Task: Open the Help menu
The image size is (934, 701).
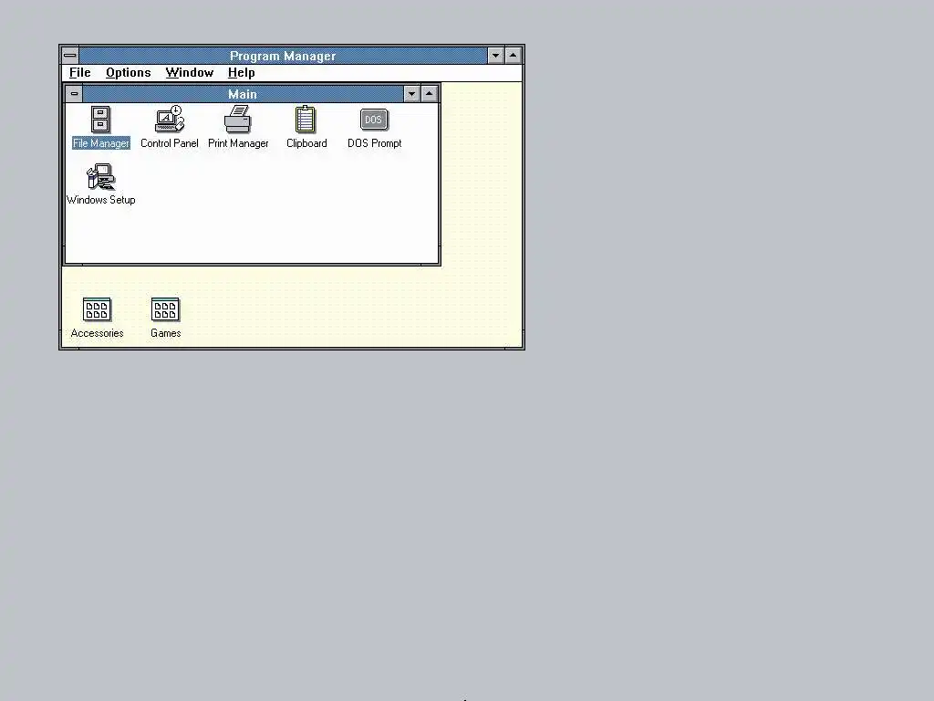Action: pyautogui.click(x=241, y=73)
